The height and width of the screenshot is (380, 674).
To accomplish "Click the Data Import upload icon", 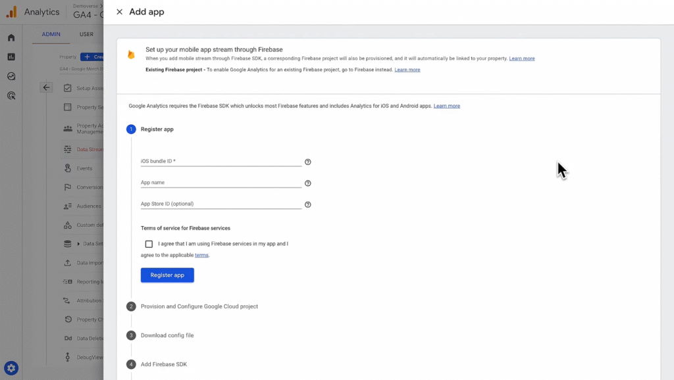I will click(68, 263).
